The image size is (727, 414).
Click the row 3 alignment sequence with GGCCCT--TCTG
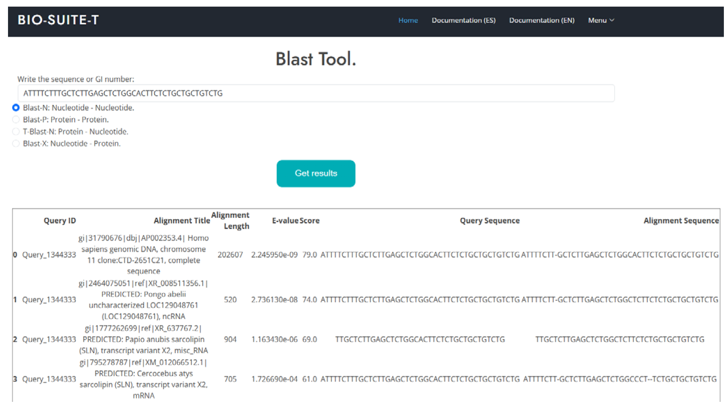(x=620, y=379)
